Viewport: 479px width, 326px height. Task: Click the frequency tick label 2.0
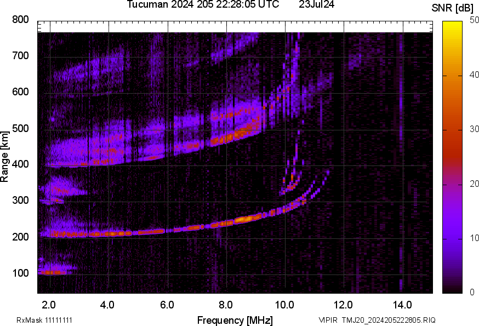pyautogui.click(x=49, y=305)
